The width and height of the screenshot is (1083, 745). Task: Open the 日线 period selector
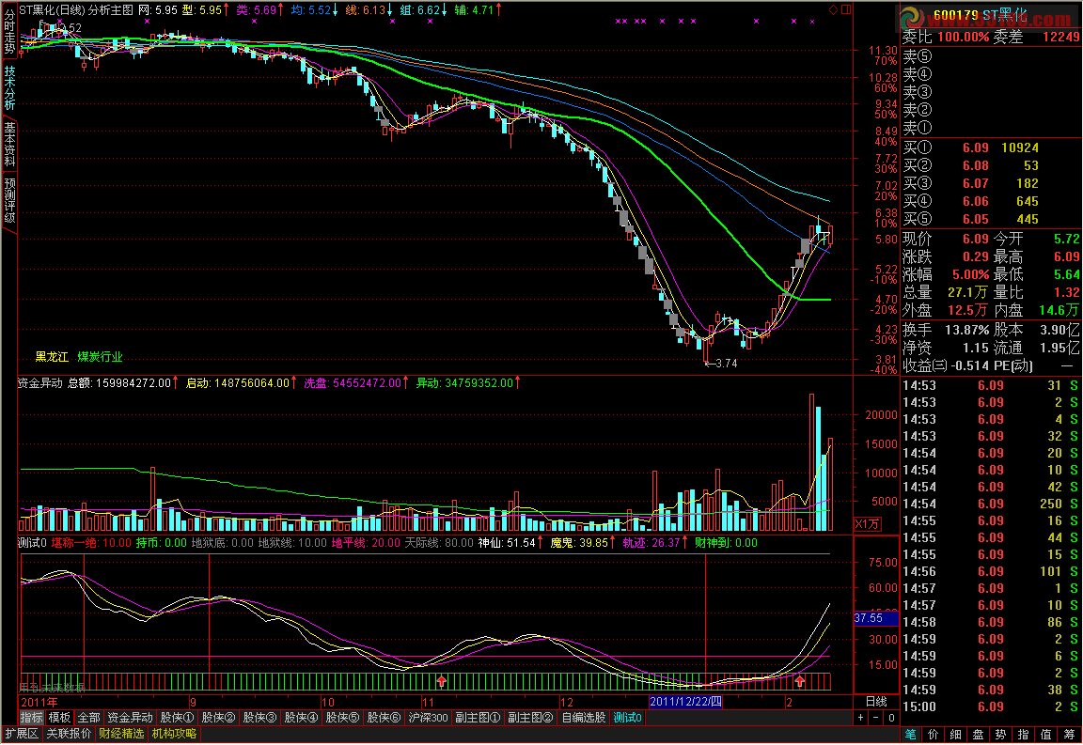point(874,701)
